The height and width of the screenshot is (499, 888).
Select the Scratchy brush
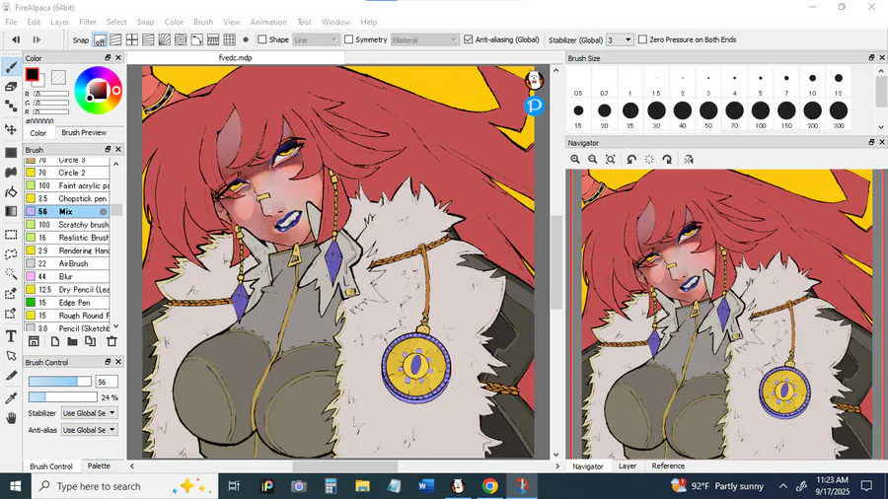point(67,225)
